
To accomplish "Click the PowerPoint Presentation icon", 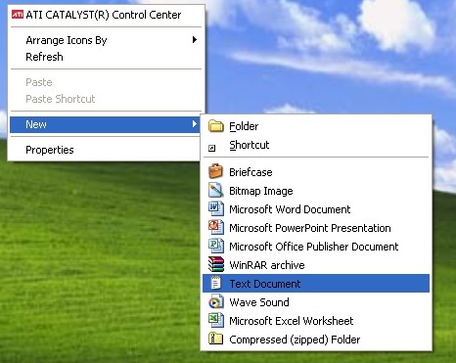I will tap(215, 227).
